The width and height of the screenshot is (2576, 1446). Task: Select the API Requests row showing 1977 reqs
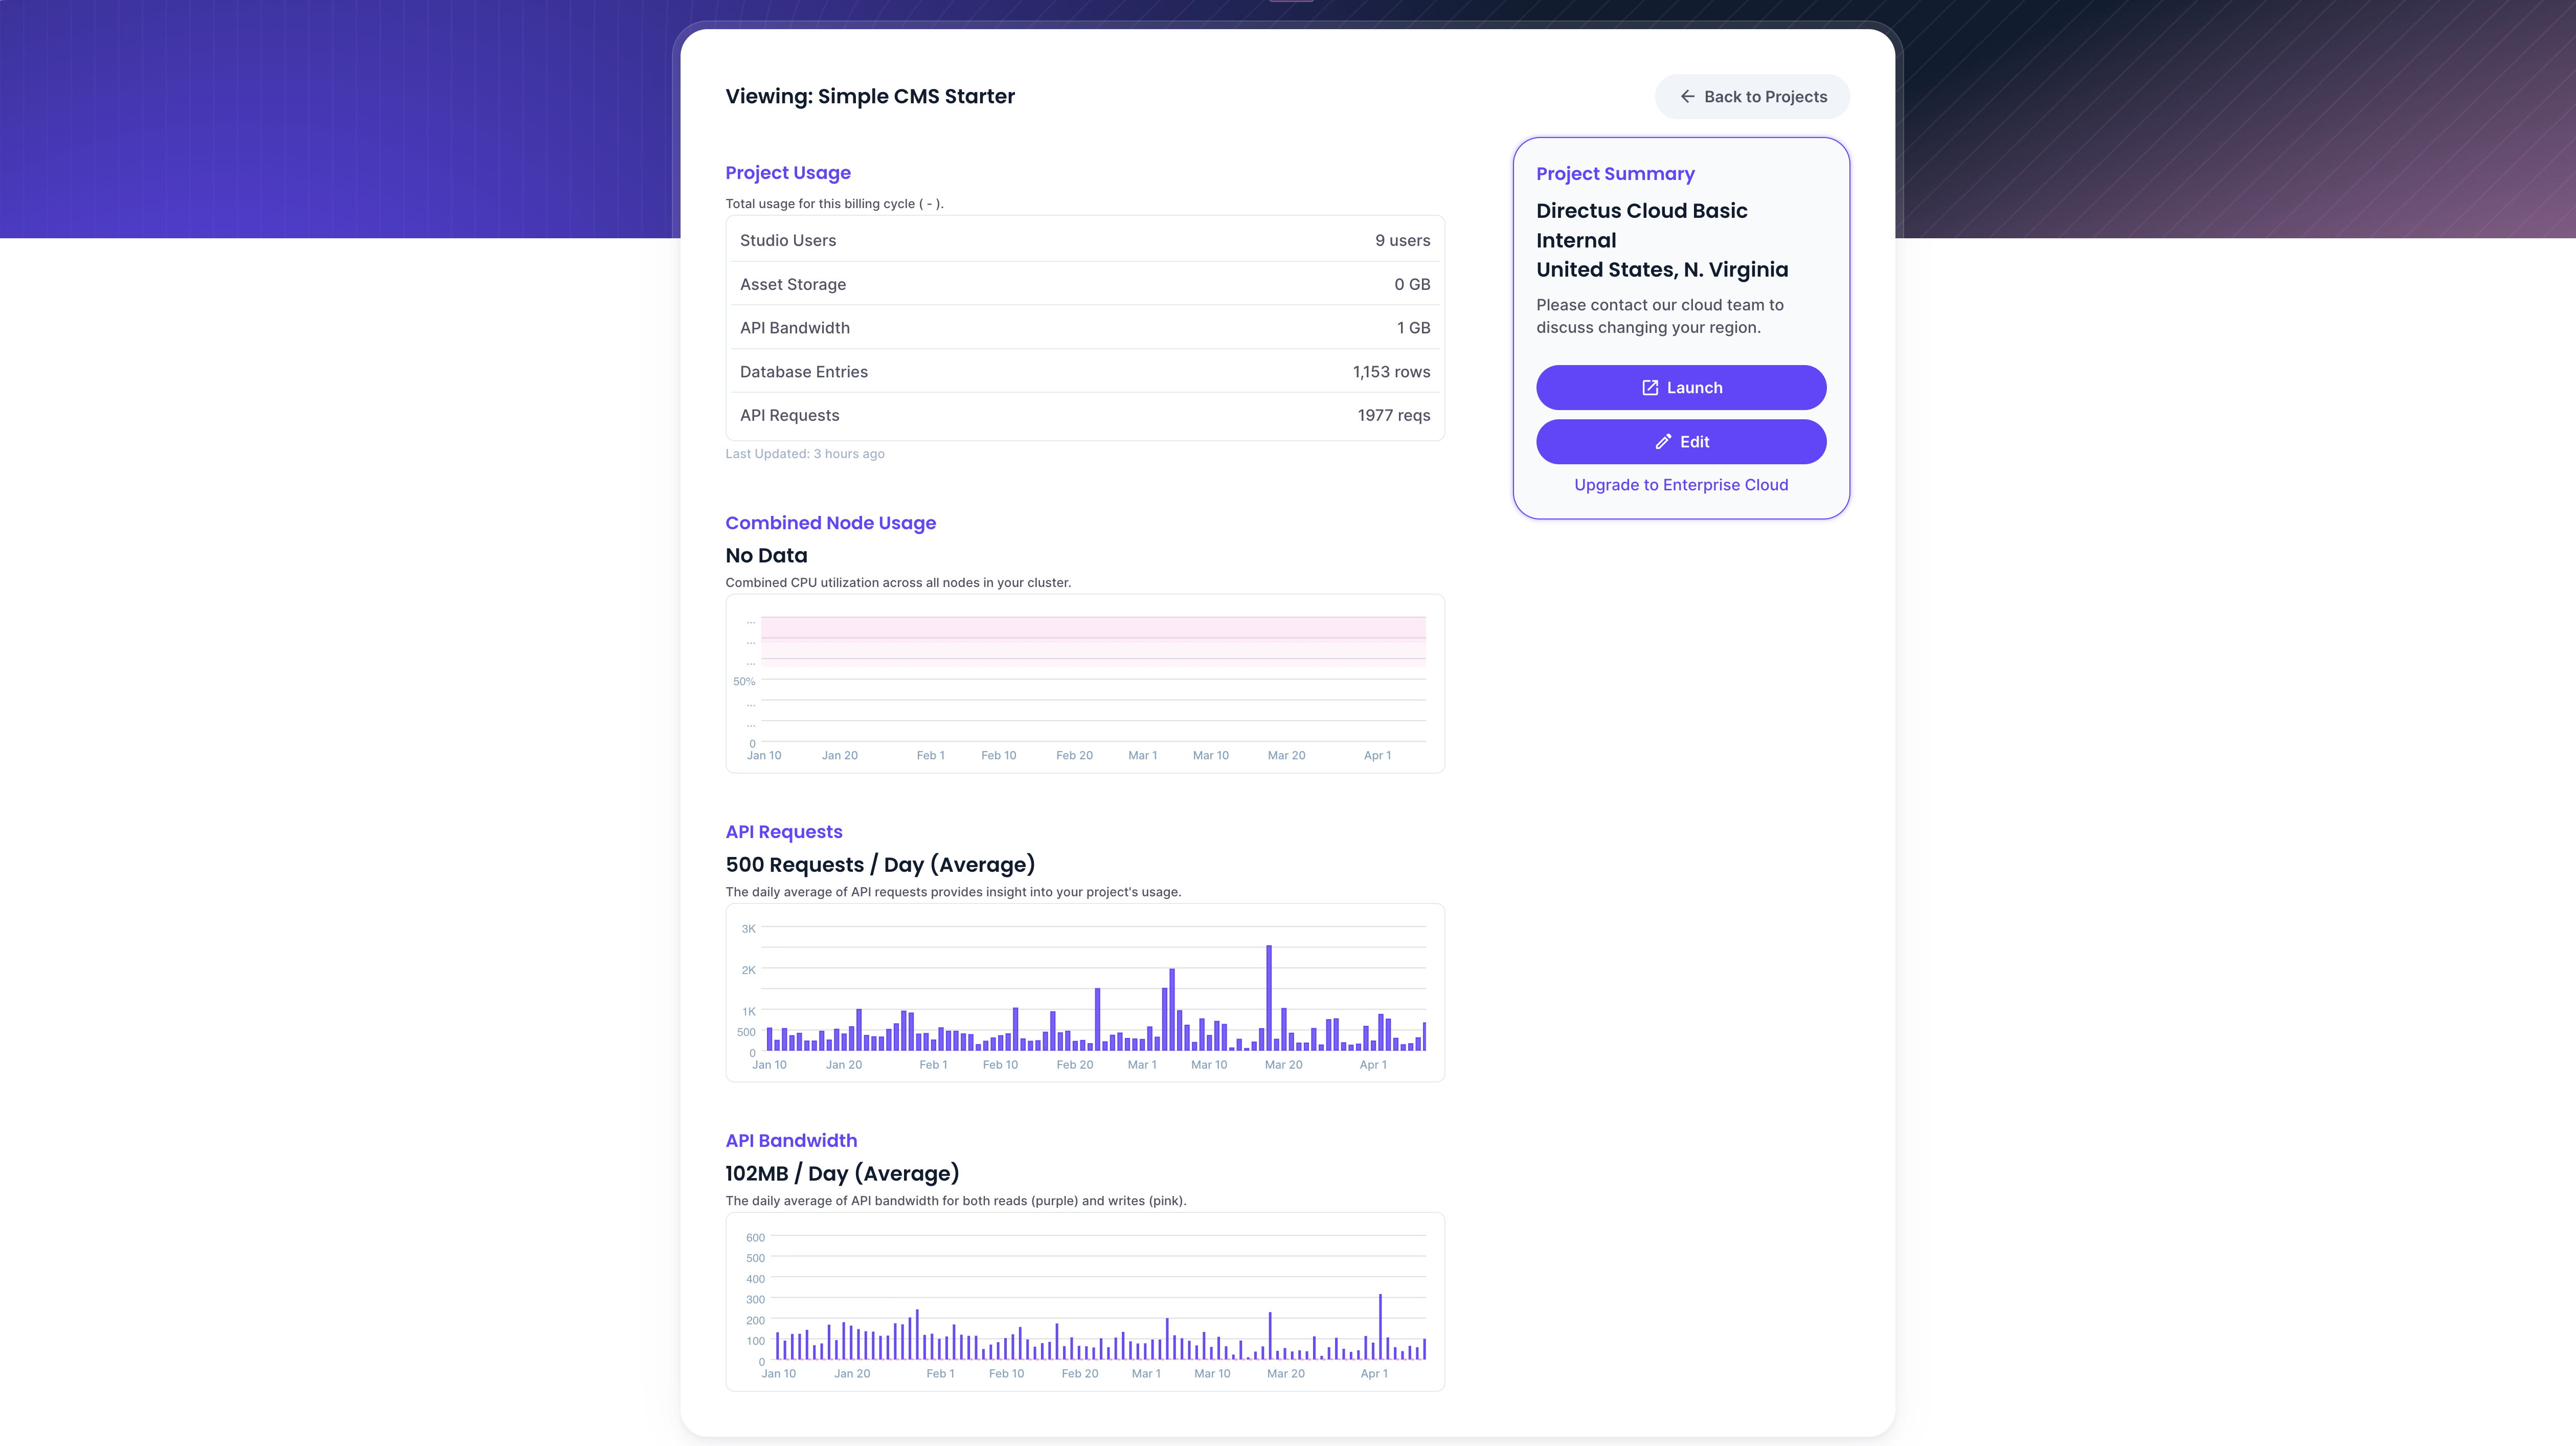1084,415
